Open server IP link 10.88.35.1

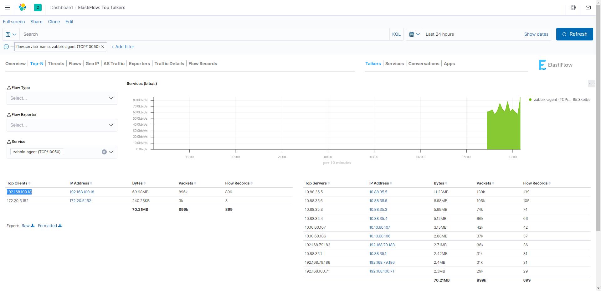click(378, 254)
